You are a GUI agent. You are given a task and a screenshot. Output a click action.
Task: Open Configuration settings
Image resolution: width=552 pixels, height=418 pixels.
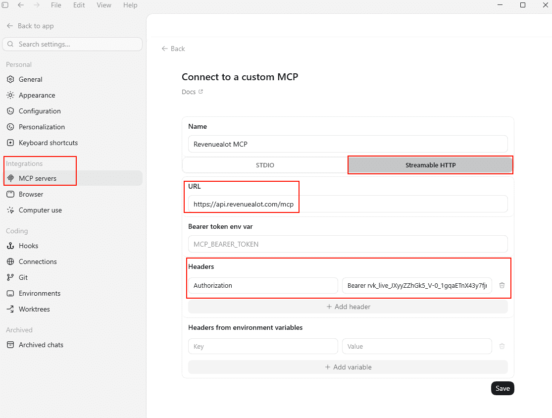pyautogui.click(x=72, y=111)
